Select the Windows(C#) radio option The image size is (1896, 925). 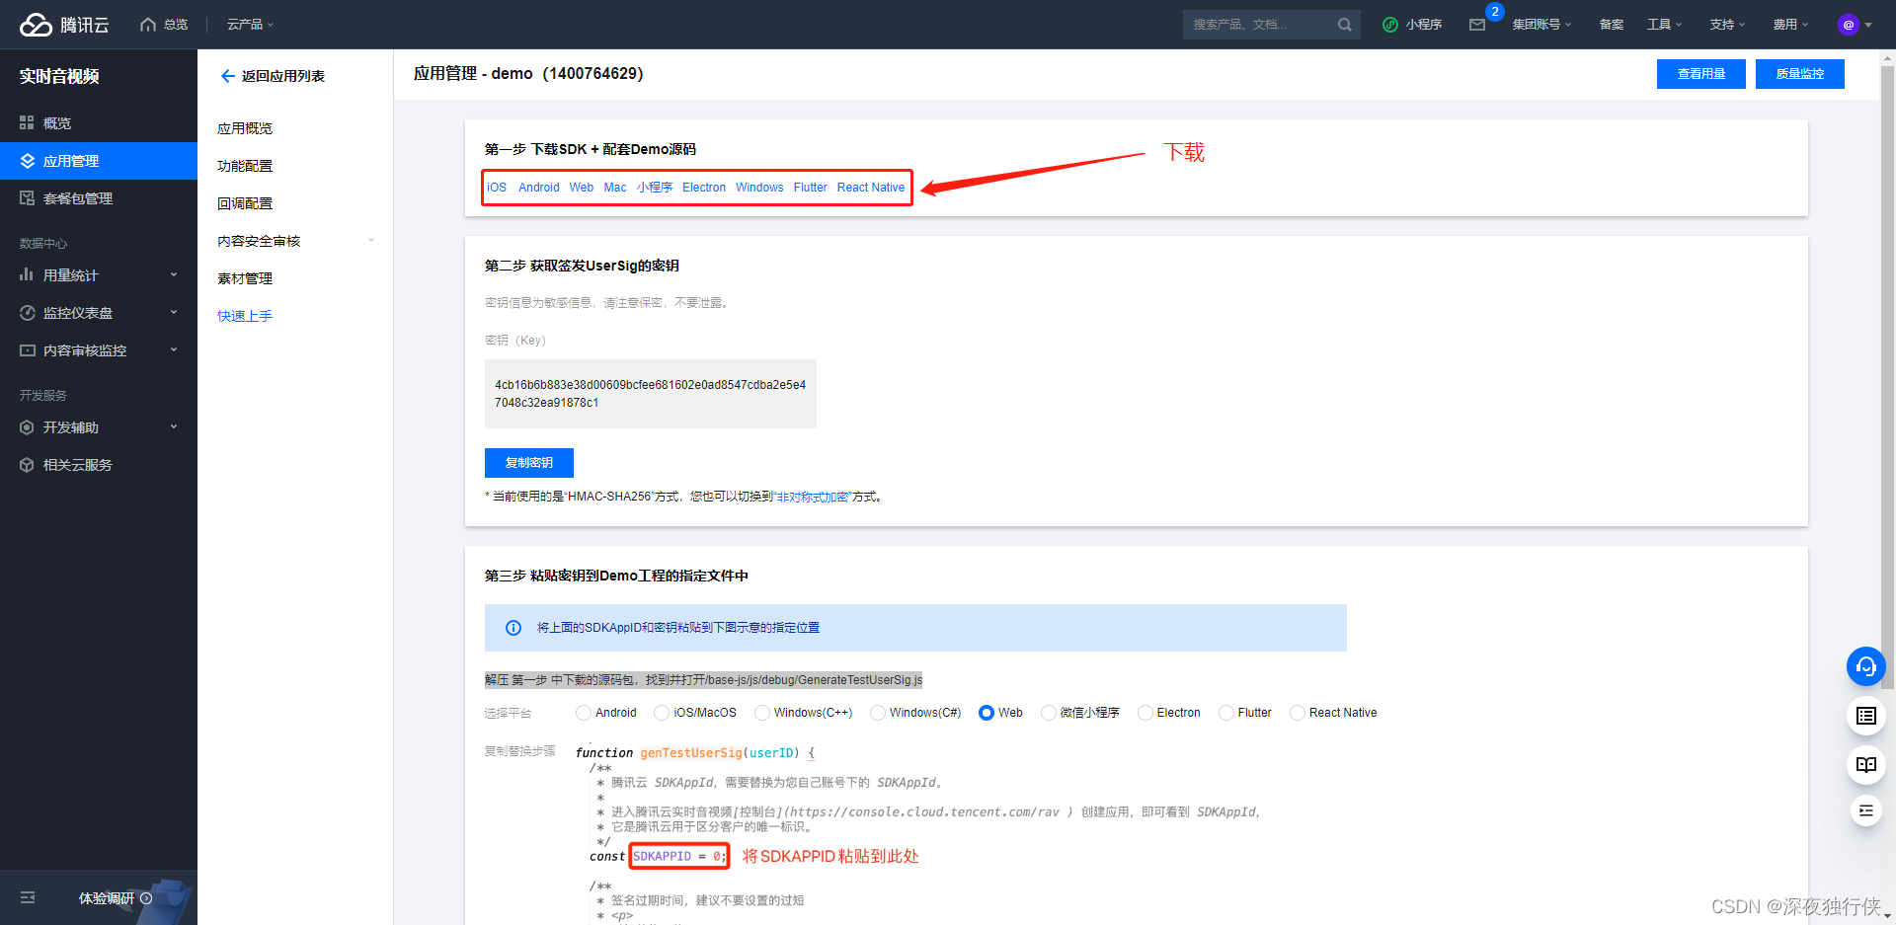coord(878,713)
